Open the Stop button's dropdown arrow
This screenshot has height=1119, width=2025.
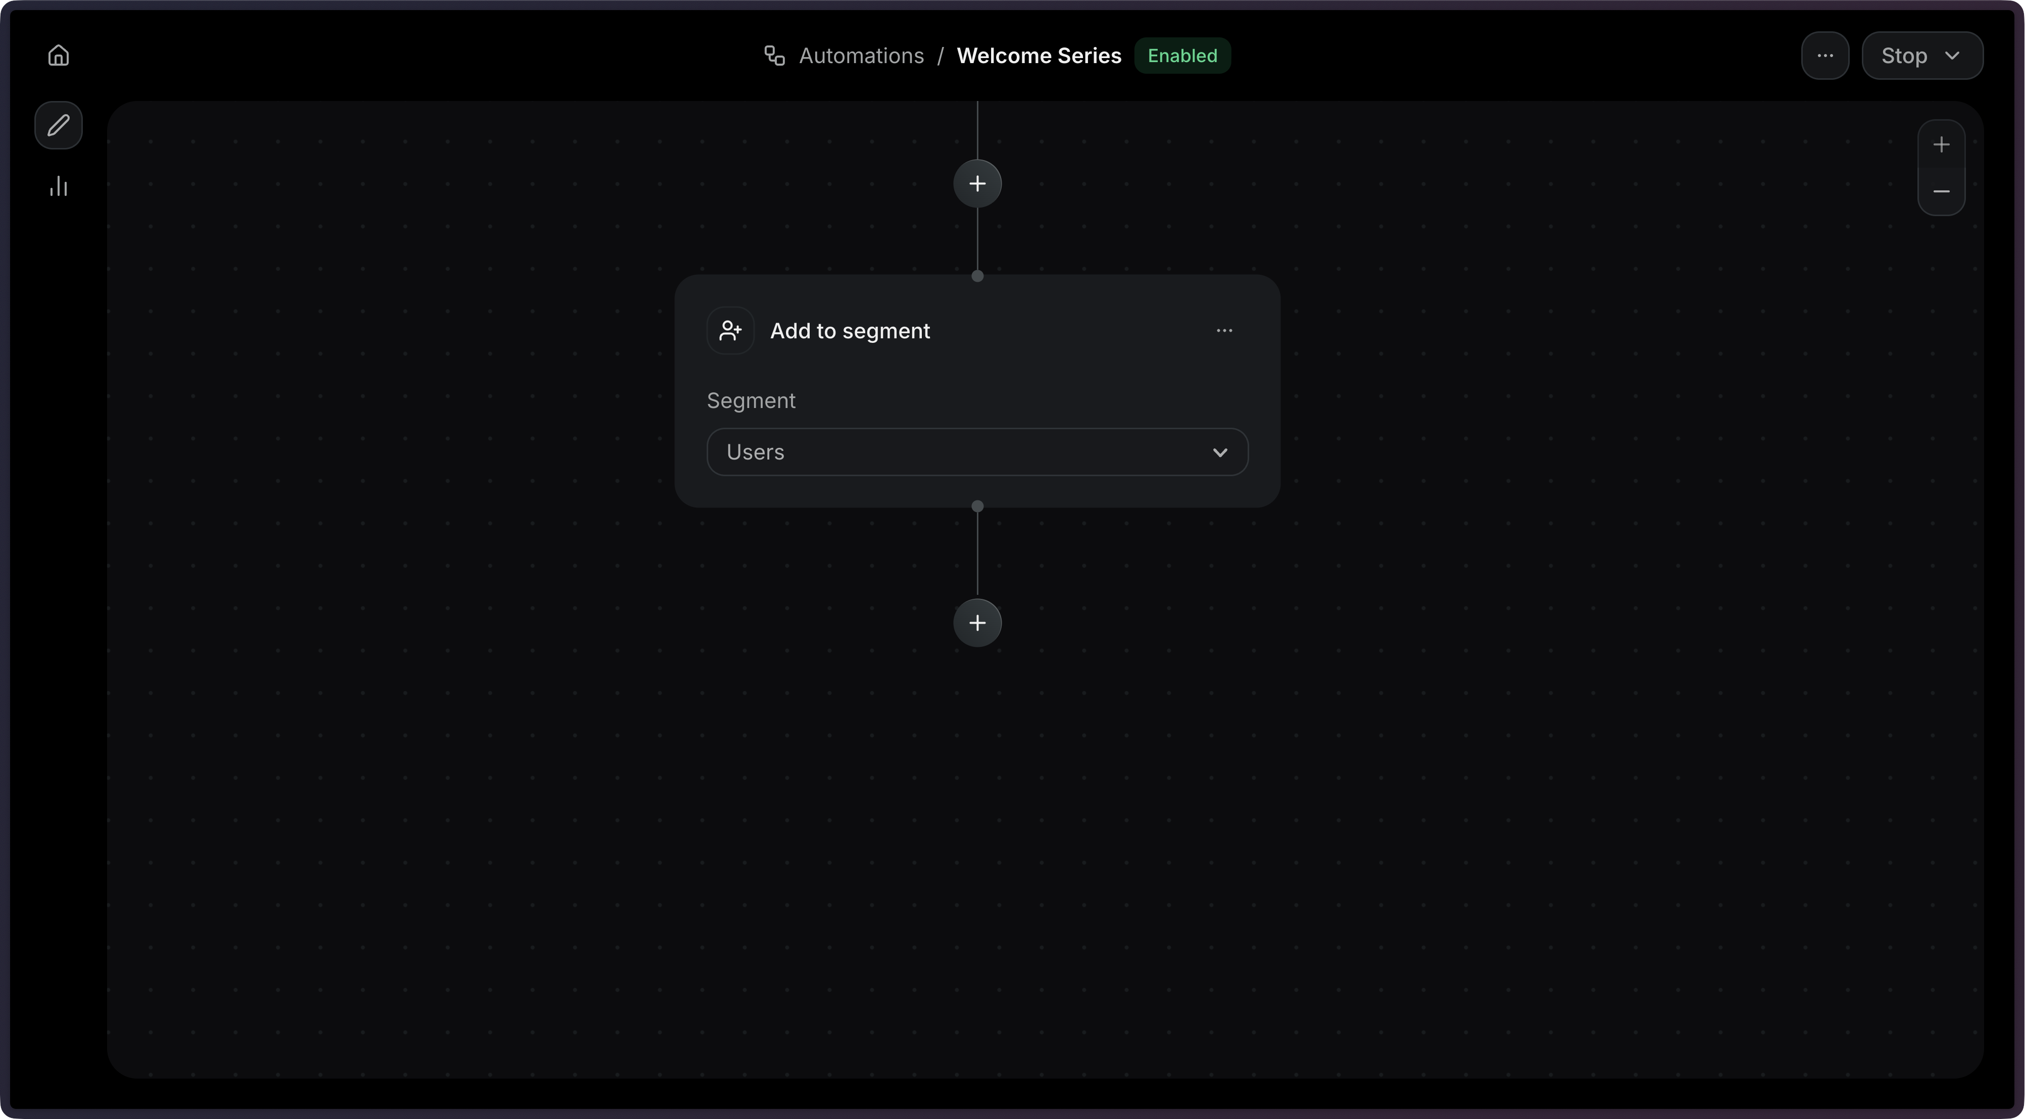click(1953, 55)
